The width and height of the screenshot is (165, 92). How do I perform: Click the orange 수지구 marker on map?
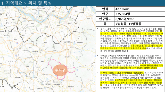tap(60, 70)
